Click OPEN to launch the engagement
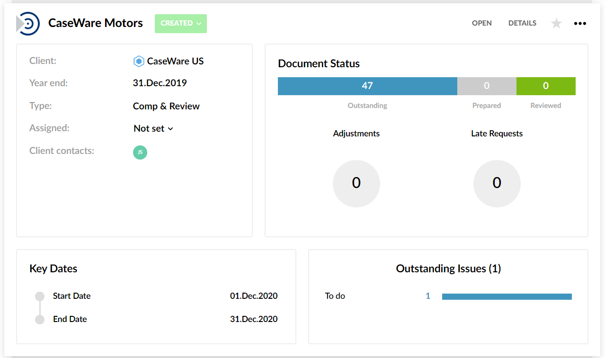Screen dimensions: 605x358 481,23
